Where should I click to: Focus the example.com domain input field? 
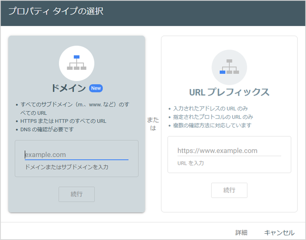pos(76,155)
